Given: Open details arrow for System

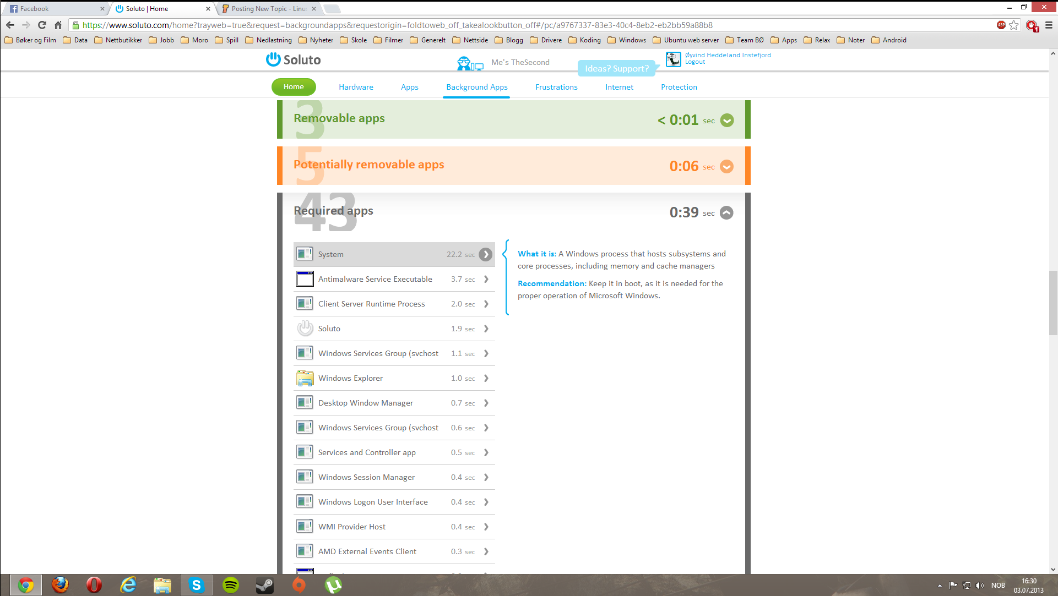Looking at the screenshot, I should click(x=485, y=254).
